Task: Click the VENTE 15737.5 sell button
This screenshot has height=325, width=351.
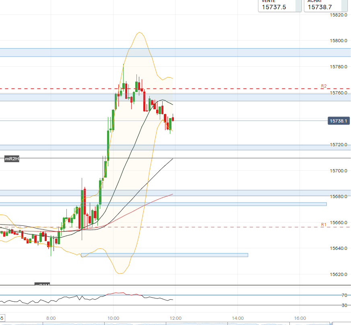Action: pyautogui.click(x=280, y=5)
